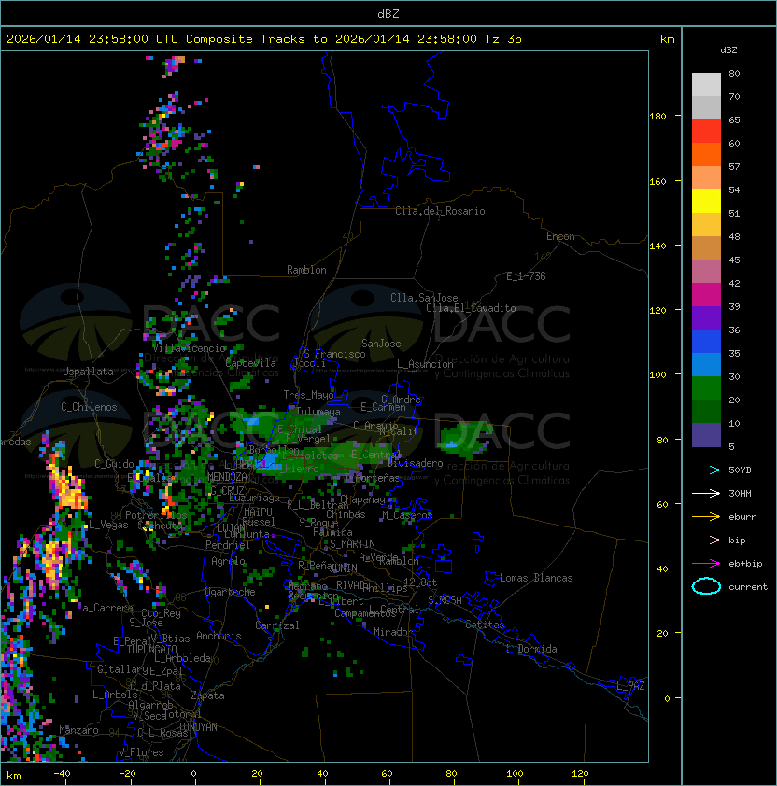777x786 pixels.
Task: Click the Encon place label
Action: coord(560,236)
